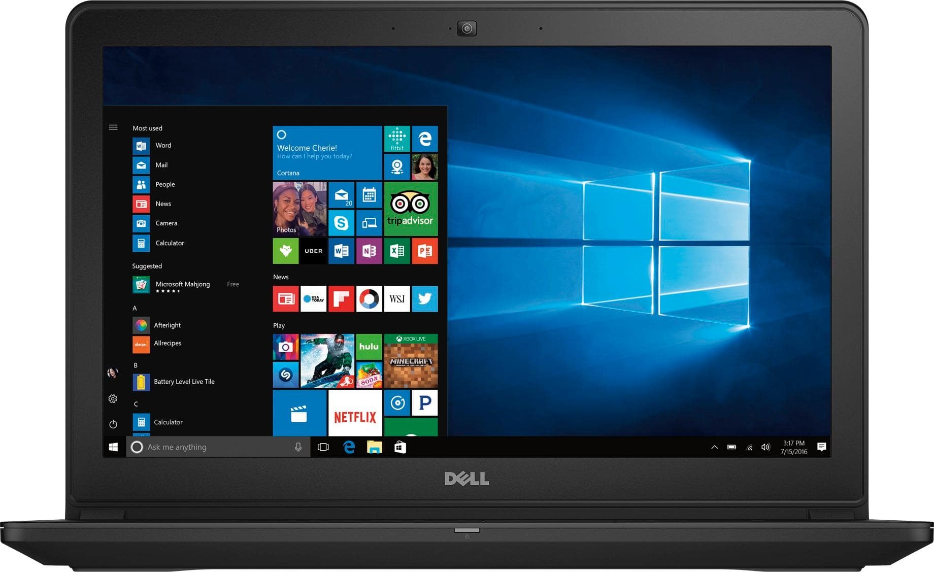This screenshot has height=572, width=934.
Task: Open the colorful camera tile in Play group
Action: [x=286, y=347]
